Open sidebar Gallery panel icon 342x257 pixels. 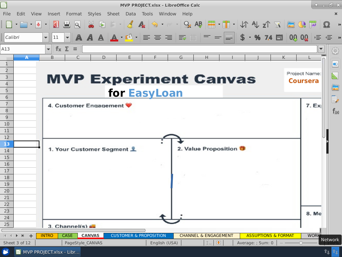pos(335,88)
